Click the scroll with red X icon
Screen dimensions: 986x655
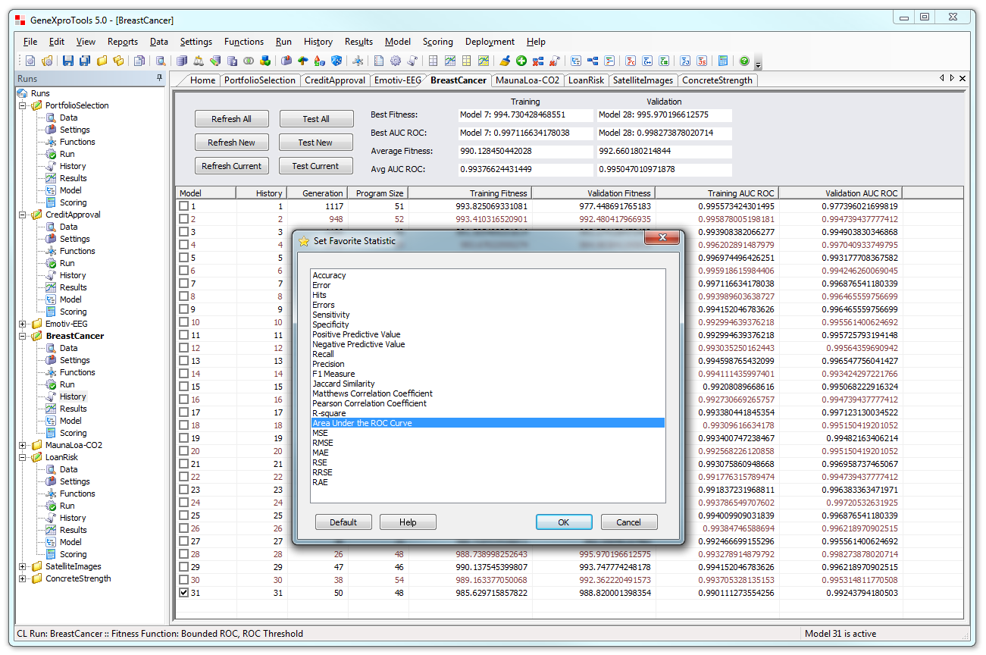[554, 61]
